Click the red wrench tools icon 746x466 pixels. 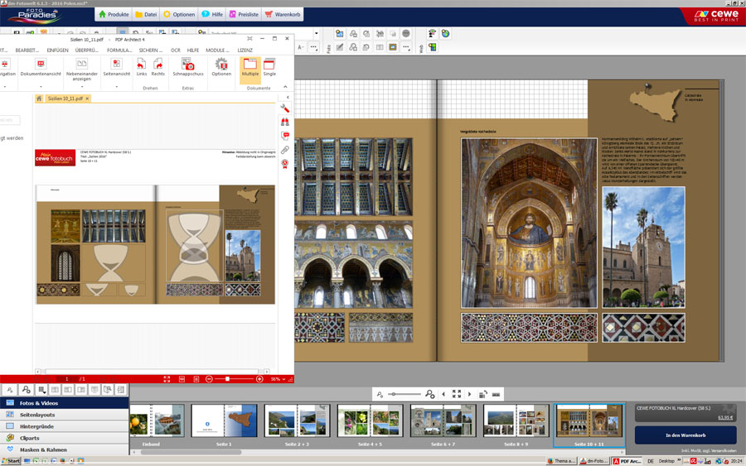coord(285,108)
